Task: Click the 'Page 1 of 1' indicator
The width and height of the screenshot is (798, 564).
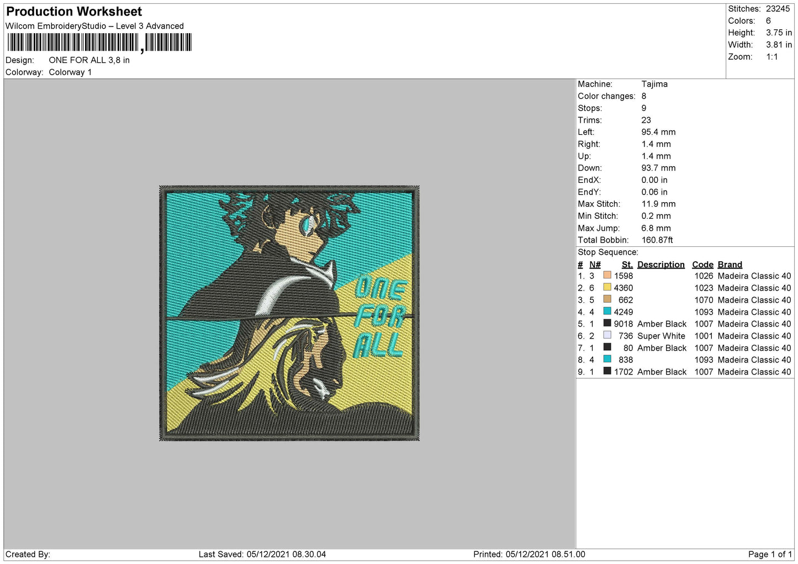Action: pyautogui.click(x=770, y=554)
